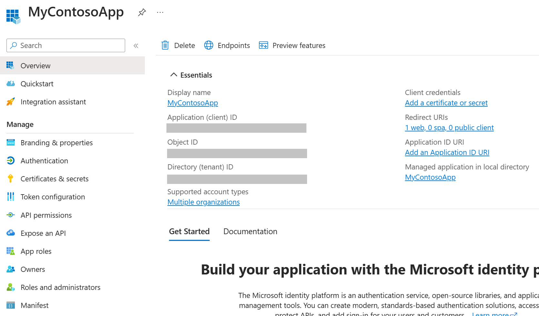Click the Delete trash can icon
Screen dimensions: 539x316
click(x=165, y=45)
